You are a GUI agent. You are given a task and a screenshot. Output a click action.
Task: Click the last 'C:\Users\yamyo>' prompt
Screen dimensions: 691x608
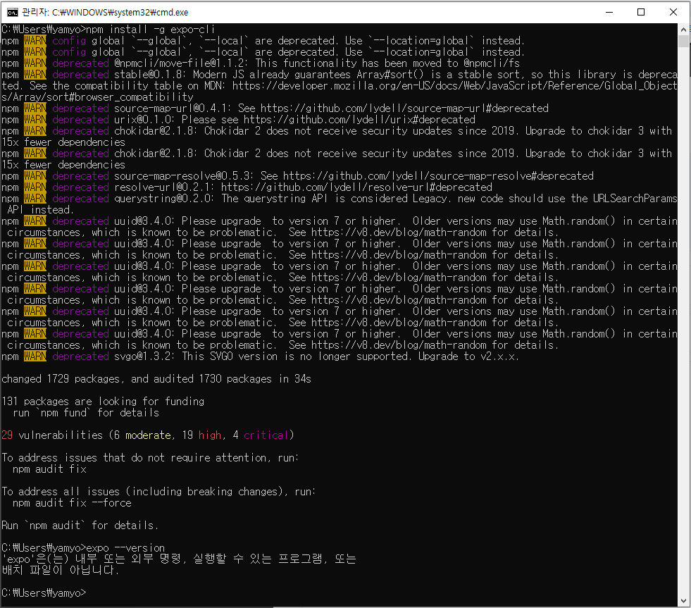point(44,593)
